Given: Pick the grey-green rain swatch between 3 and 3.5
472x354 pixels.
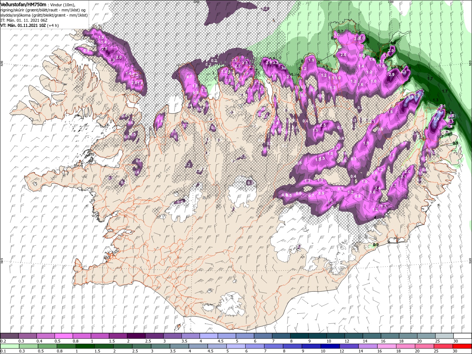Looking at the screenshot, I should [x=160, y=346].
